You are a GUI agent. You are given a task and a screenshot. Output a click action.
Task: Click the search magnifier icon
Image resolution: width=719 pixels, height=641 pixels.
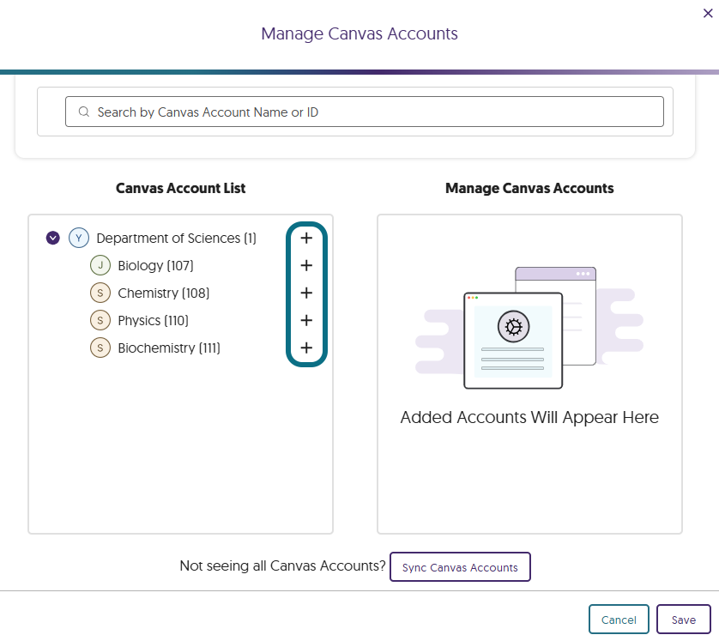coord(83,112)
